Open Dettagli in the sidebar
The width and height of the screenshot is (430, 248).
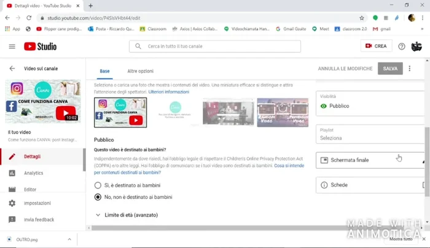click(42, 157)
